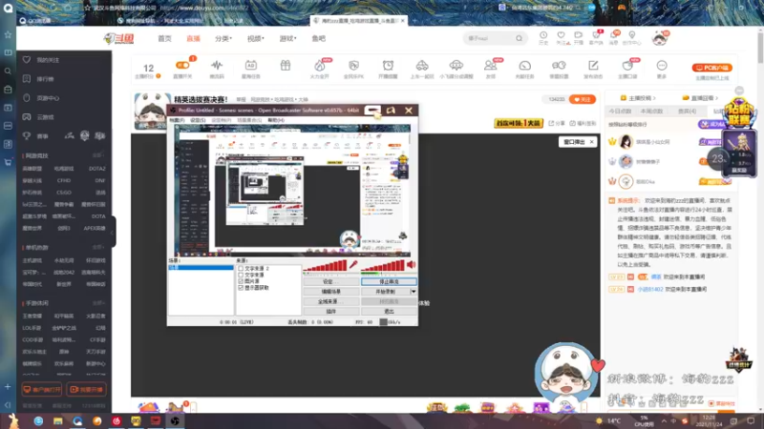The image size is (764, 429).
Task: Click the car icon in streamer toolbar
Action: (422, 65)
